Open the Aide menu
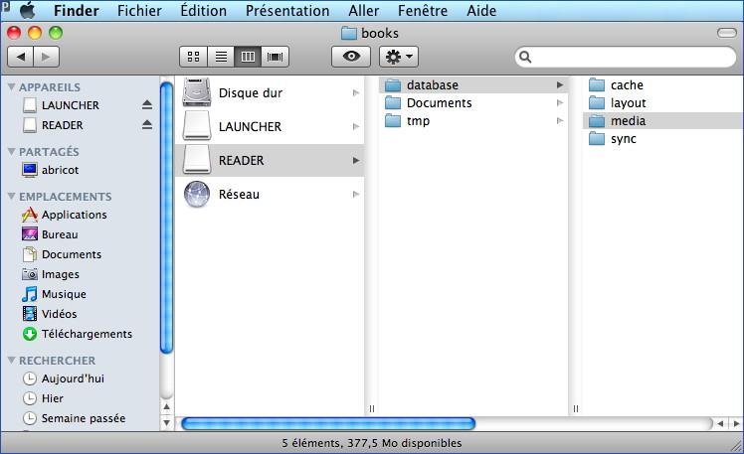 481,10
